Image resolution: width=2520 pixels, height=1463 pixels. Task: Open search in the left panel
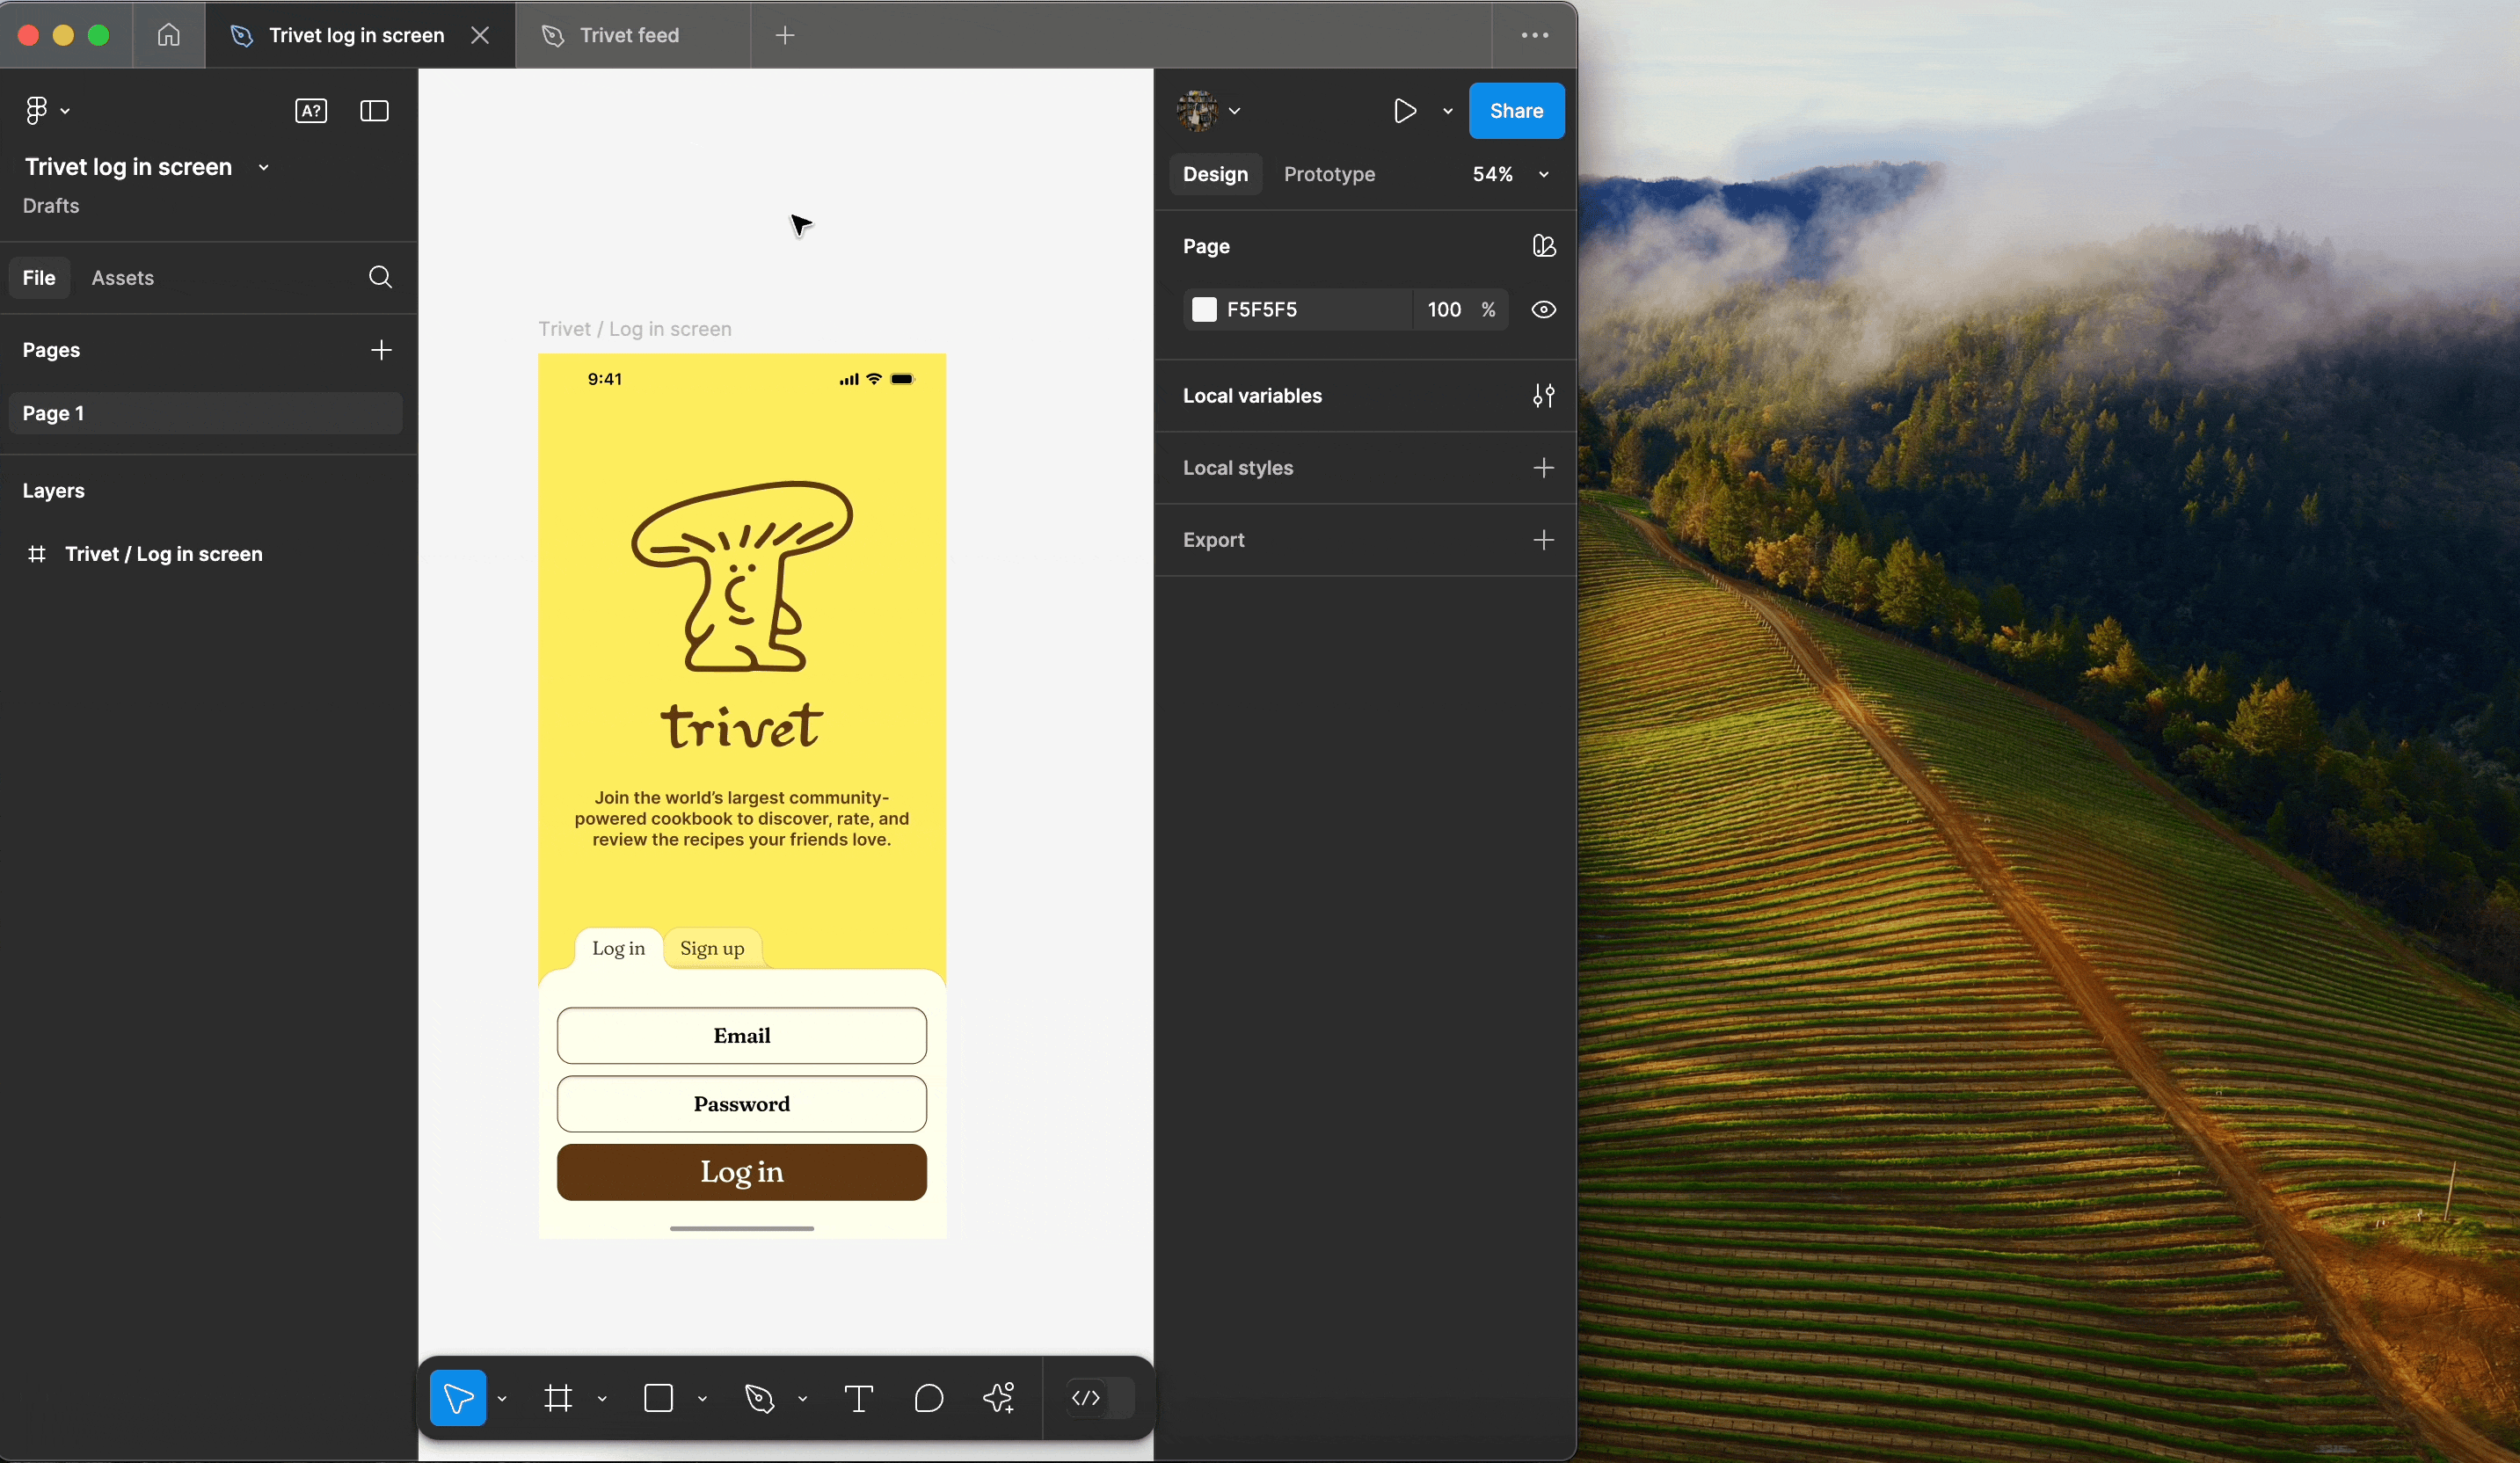[380, 277]
